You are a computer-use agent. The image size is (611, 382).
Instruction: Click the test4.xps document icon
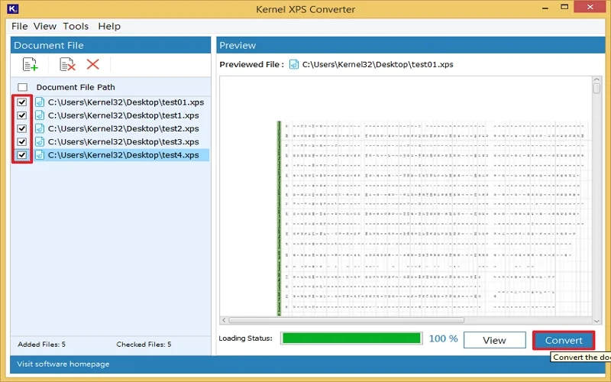click(40, 155)
